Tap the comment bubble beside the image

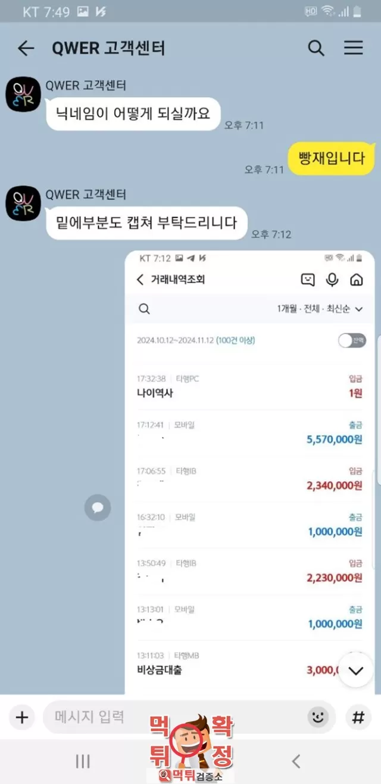(x=98, y=508)
